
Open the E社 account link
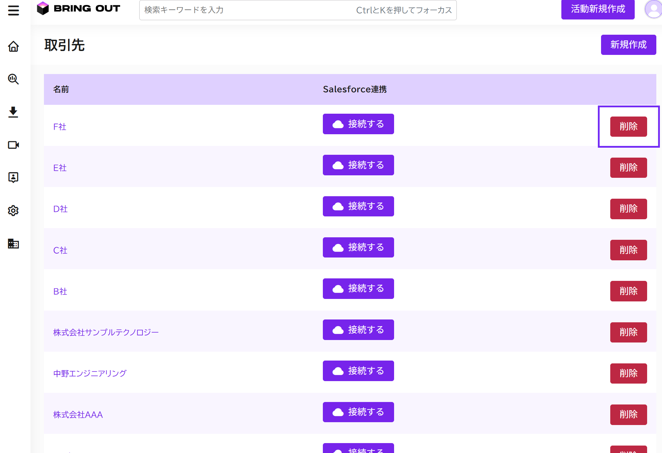click(60, 168)
